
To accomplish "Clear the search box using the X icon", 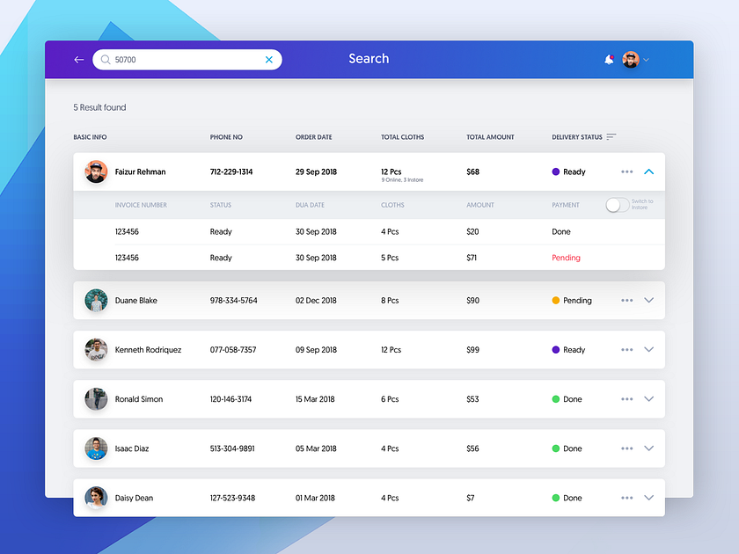I will coord(269,59).
